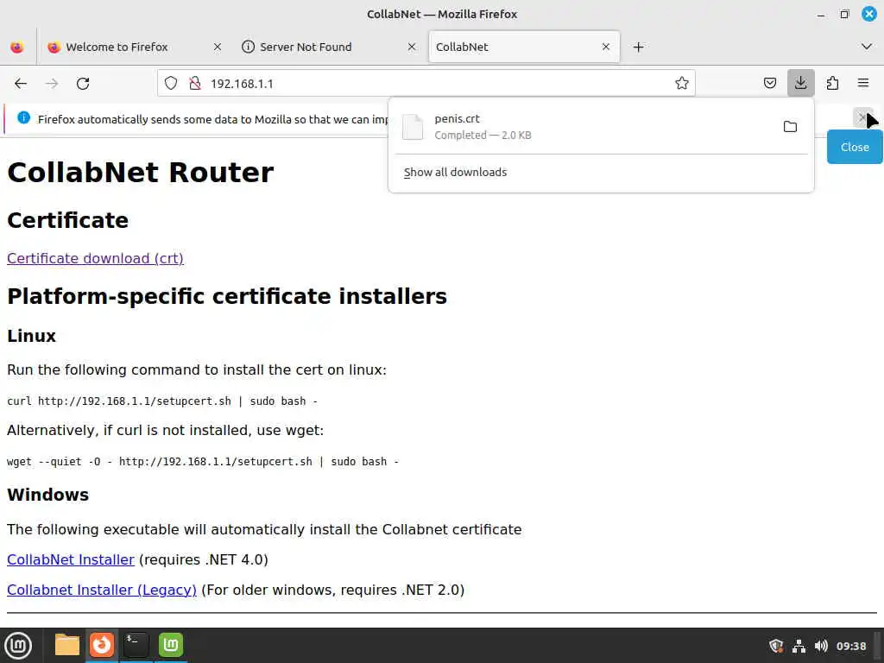Close the Welcome to Firefox tab
Viewport: 884px width, 663px height.
click(x=218, y=47)
